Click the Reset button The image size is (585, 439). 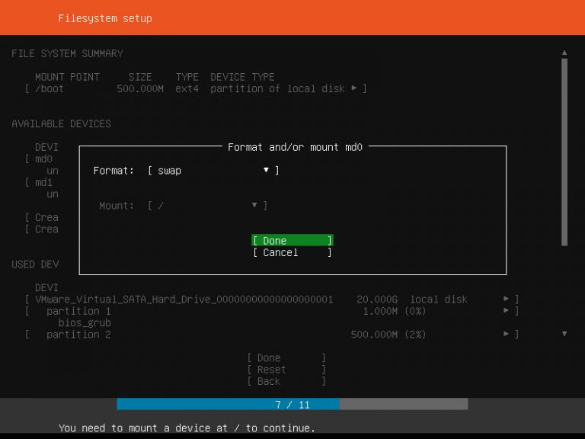point(286,370)
